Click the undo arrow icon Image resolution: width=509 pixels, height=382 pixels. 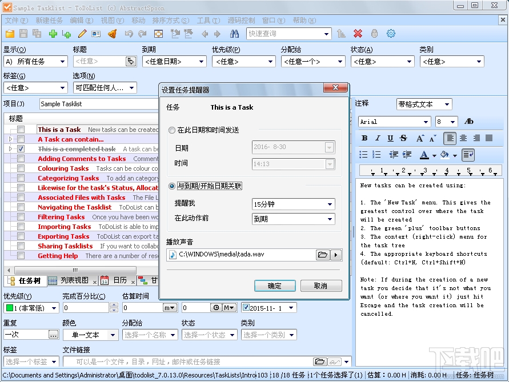(129, 34)
